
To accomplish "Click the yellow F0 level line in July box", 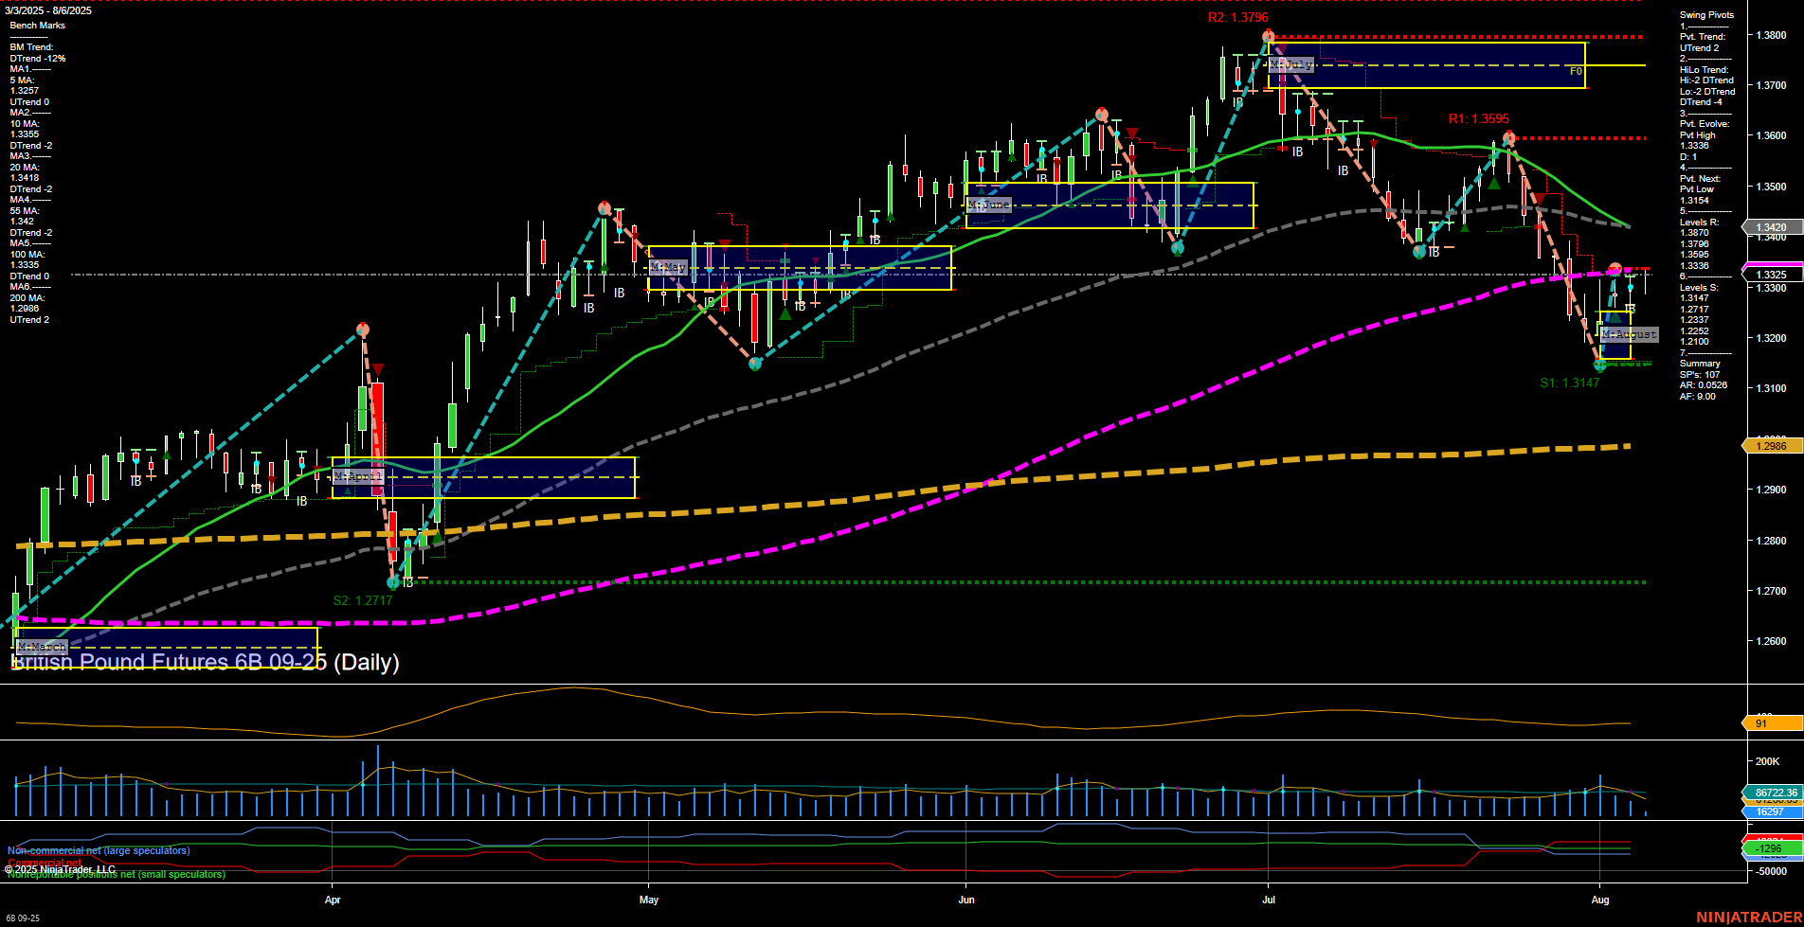I will pyautogui.click(x=1574, y=70).
